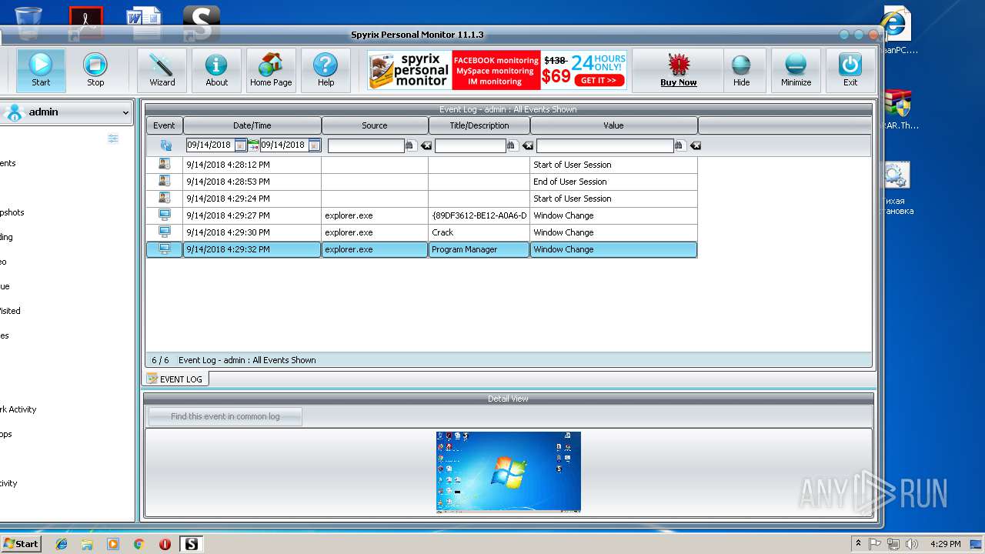
Task: Stop monitoring with the Stop button
Action: pos(95,71)
